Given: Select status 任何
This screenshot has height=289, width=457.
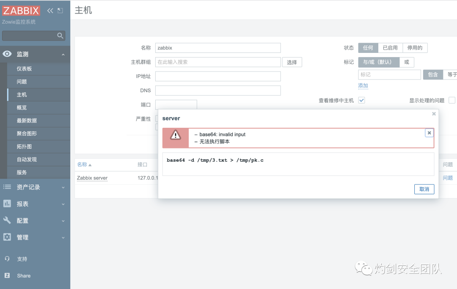Looking at the screenshot, I should point(368,48).
